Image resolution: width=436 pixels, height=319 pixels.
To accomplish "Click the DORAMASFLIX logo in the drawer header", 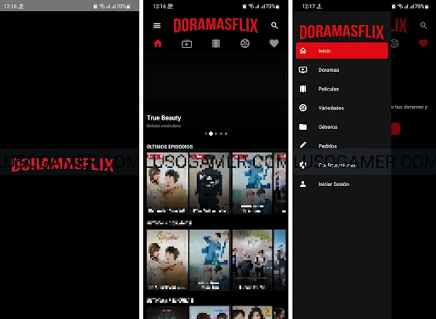I will click(x=342, y=32).
